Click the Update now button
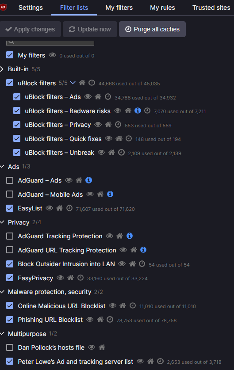234x370 pixels. click(90, 29)
